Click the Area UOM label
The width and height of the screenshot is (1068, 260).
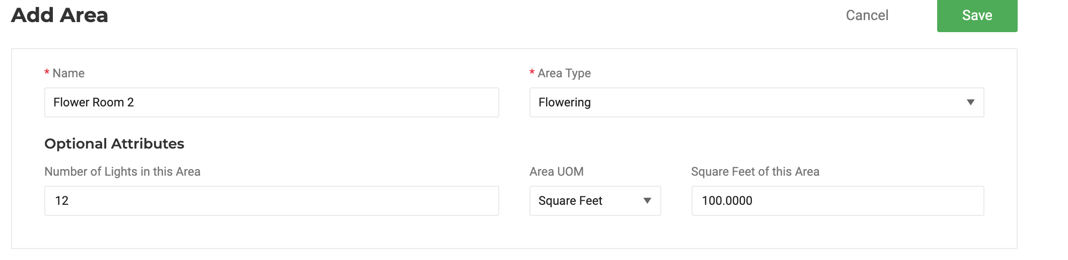[557, 172]
